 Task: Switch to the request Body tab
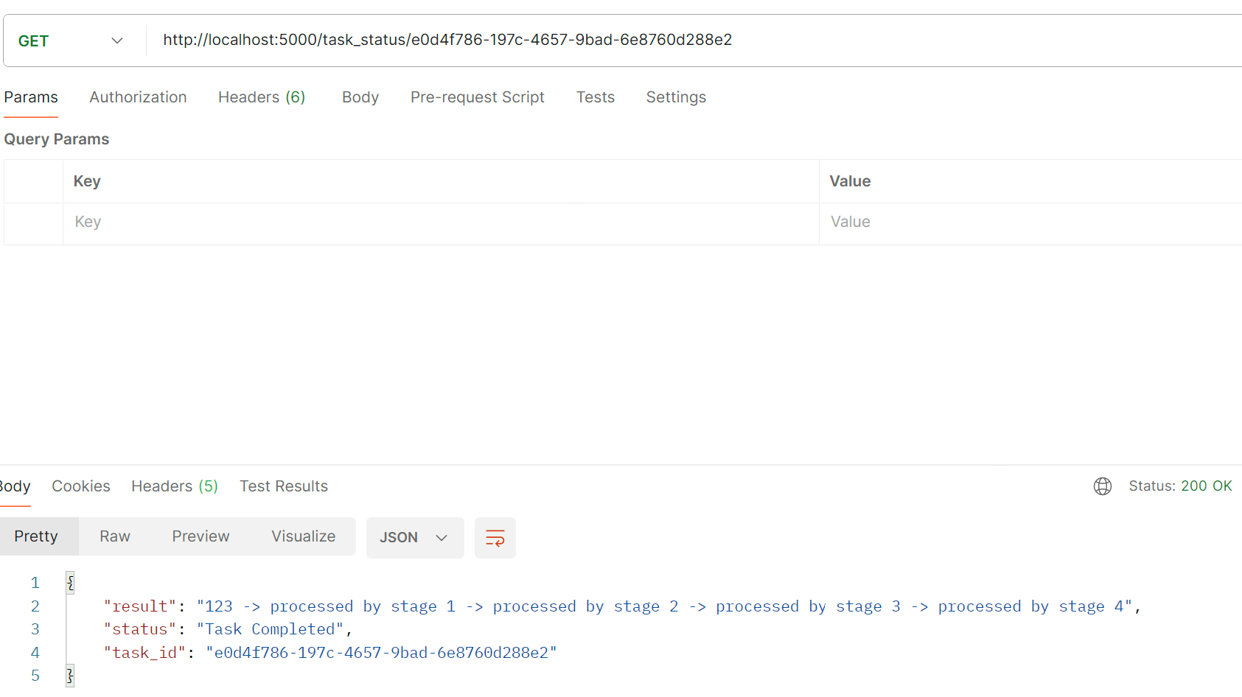point(360,97)
